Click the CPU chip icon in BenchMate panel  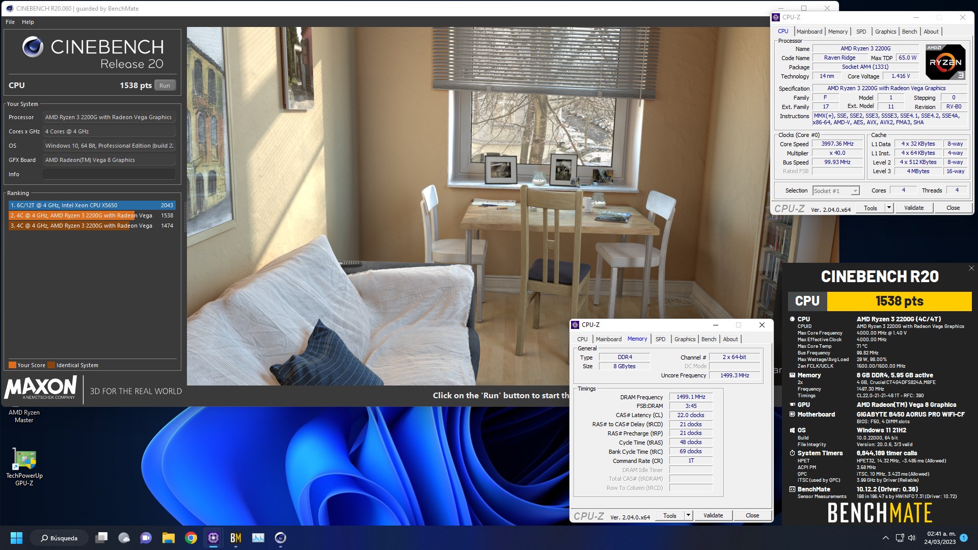coord(792,319)
